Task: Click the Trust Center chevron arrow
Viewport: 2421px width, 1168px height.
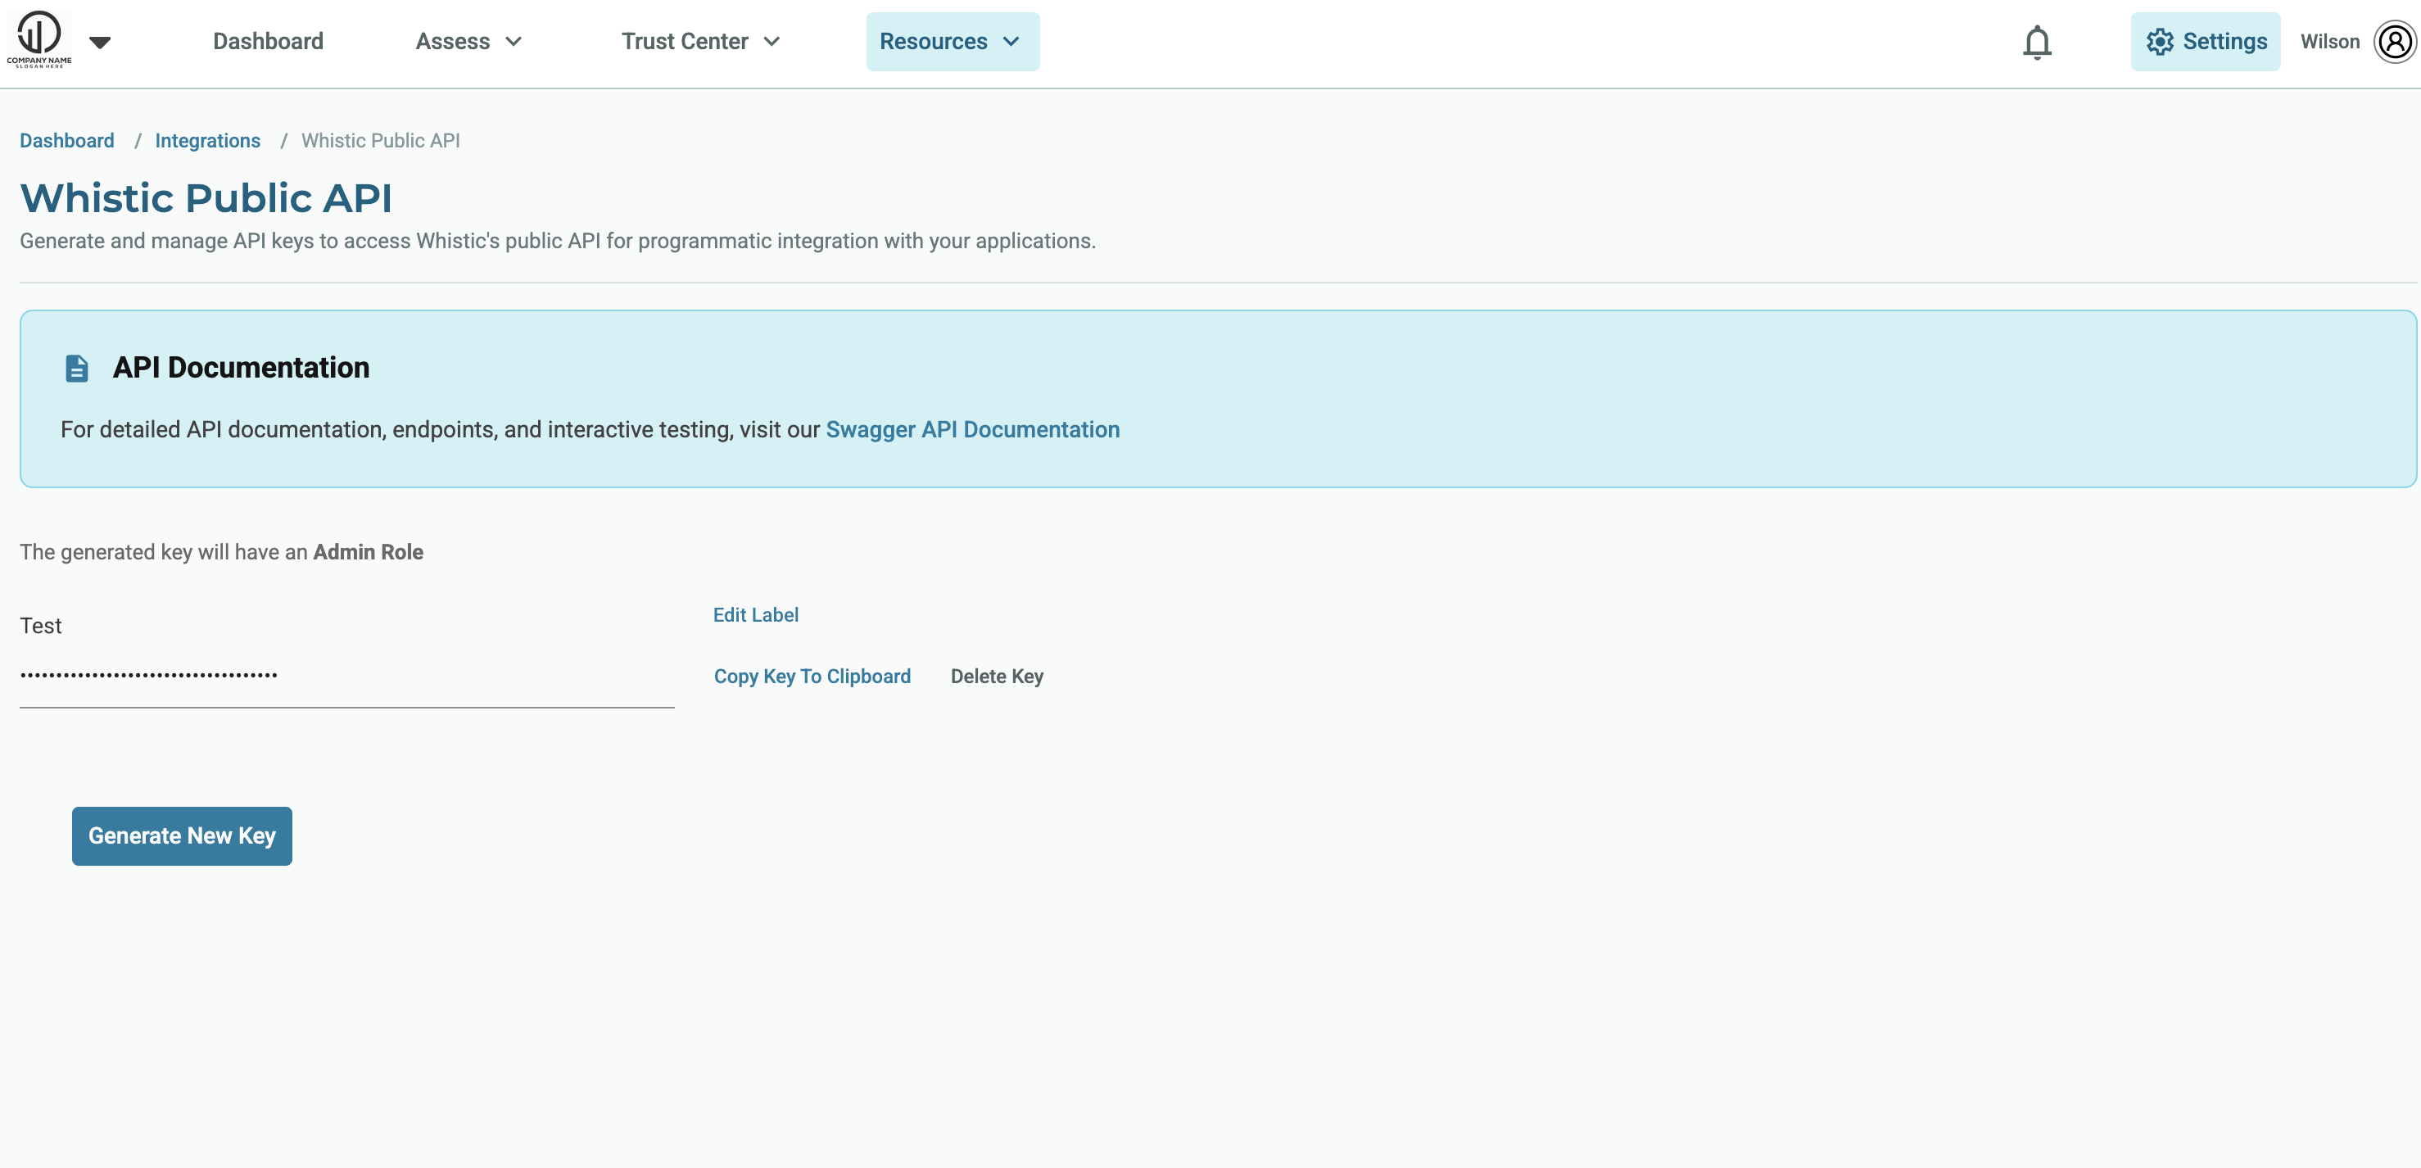Action: click(x=772, y=41)
